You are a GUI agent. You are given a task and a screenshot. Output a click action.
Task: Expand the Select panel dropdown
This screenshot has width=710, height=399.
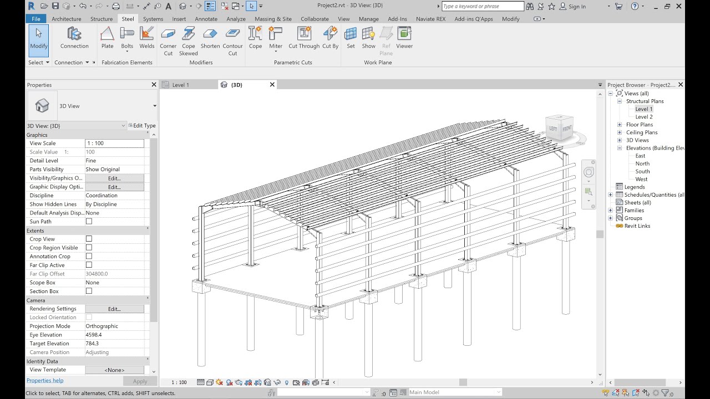(39, 63)
